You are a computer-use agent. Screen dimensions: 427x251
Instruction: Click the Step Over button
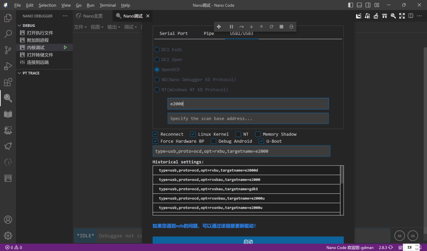pos(241,26)
